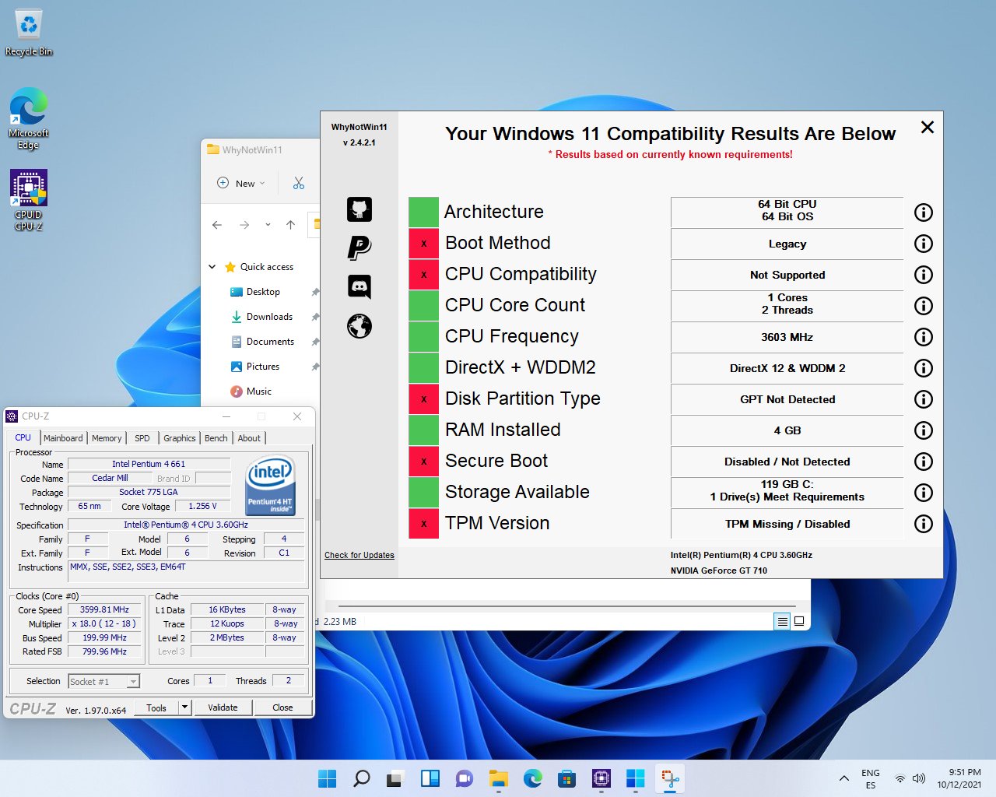Expand the Tools dropdown arrow in CPU-Z
996x797 pixels.
click(184, 707)
